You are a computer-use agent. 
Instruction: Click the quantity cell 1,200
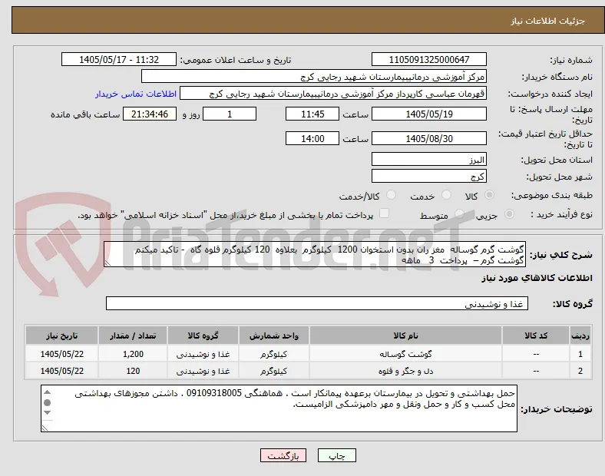click(x=133, y=354)
